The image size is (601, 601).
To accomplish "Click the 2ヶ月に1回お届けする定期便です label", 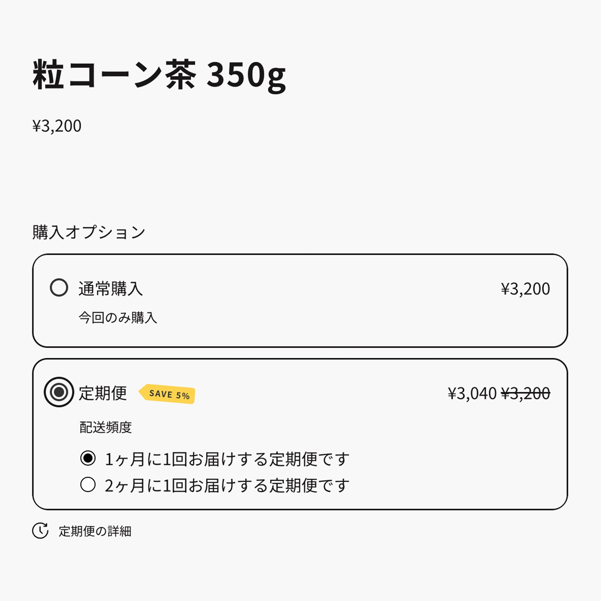I will pos(227,486).
